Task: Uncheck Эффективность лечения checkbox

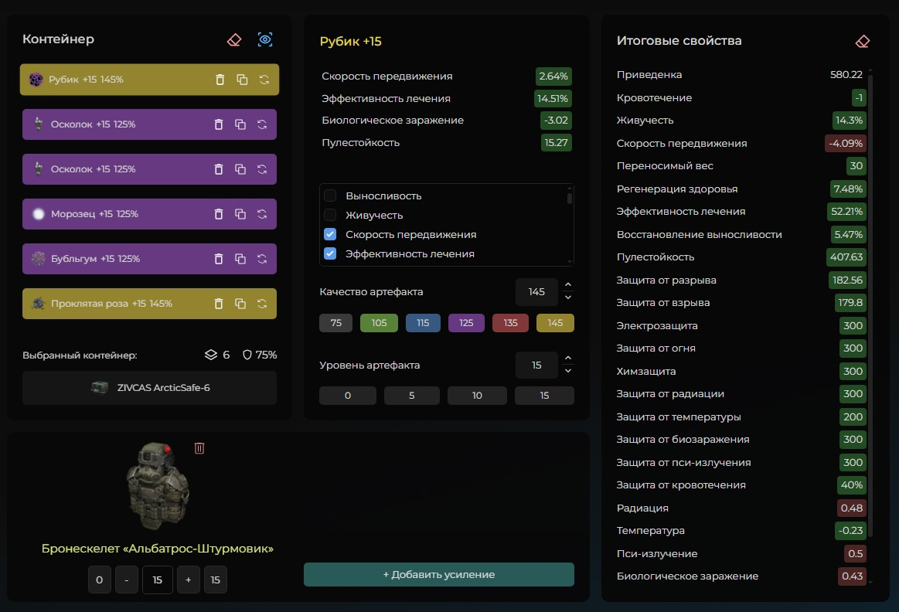Action: 330,253
